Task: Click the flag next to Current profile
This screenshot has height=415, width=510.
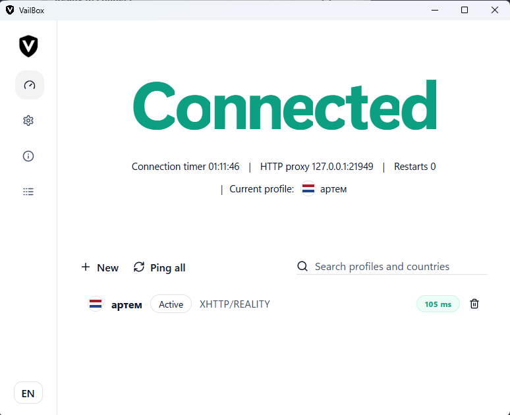Action: (308, 188)
